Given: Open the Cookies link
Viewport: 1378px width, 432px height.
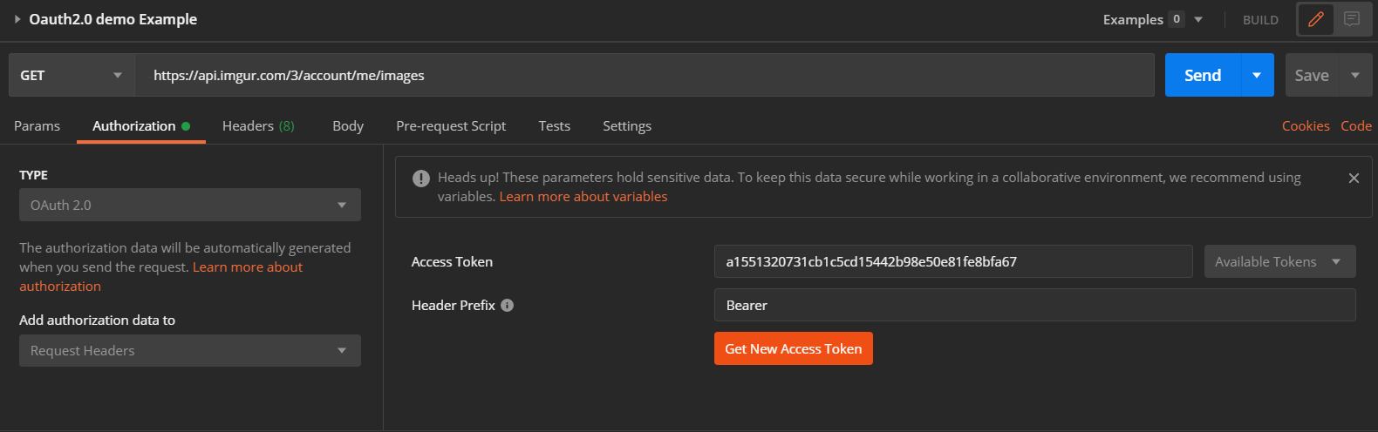Looking at the screenshot, I should coord(1306,125).
